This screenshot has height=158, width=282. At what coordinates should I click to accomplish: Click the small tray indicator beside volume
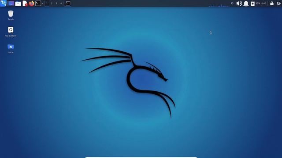point(232,4)
